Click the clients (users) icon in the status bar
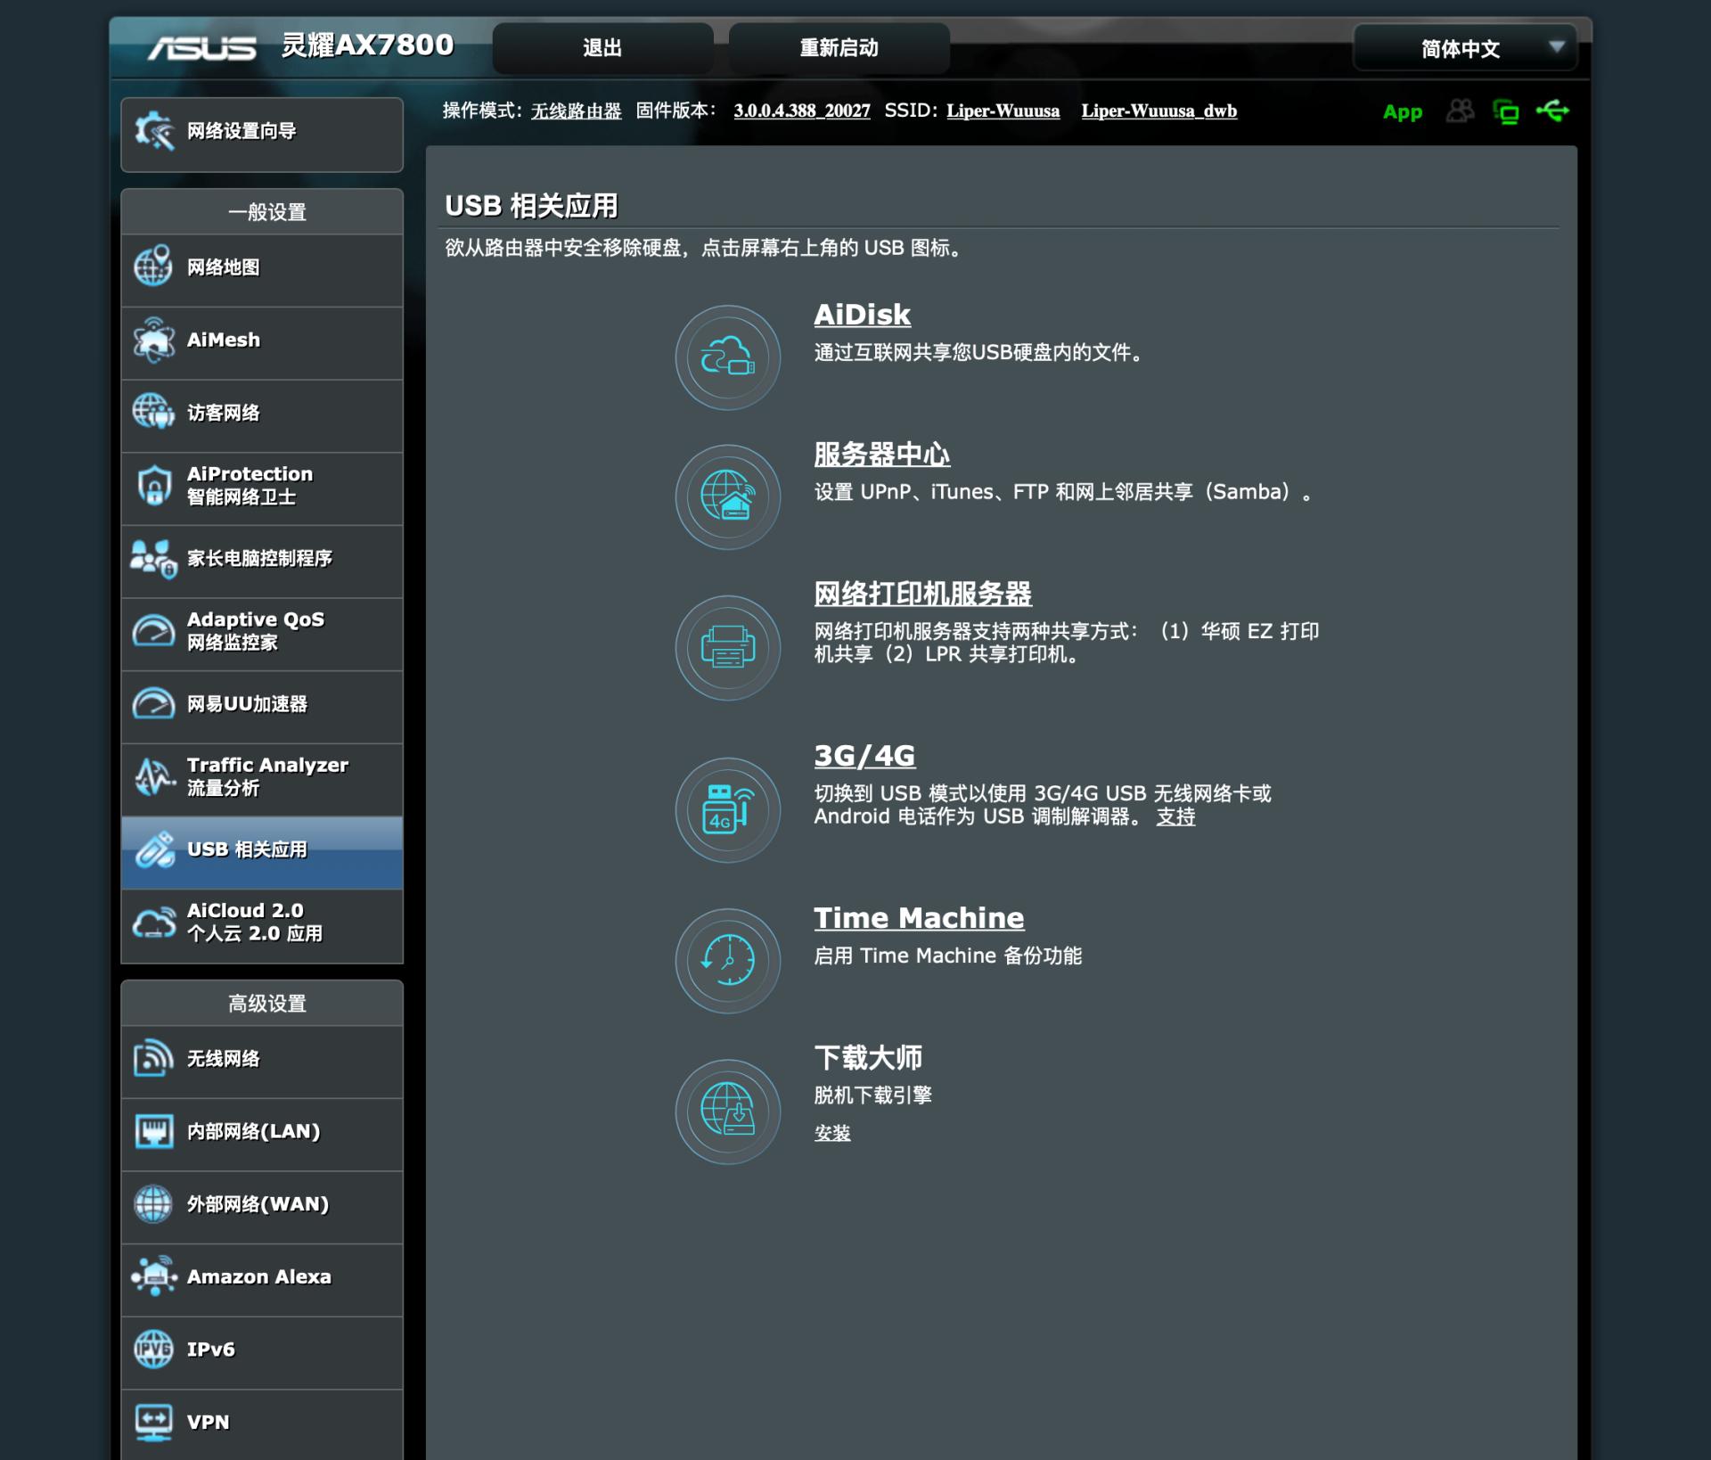This screenshot has width=1711, height=1460. 1461,111
